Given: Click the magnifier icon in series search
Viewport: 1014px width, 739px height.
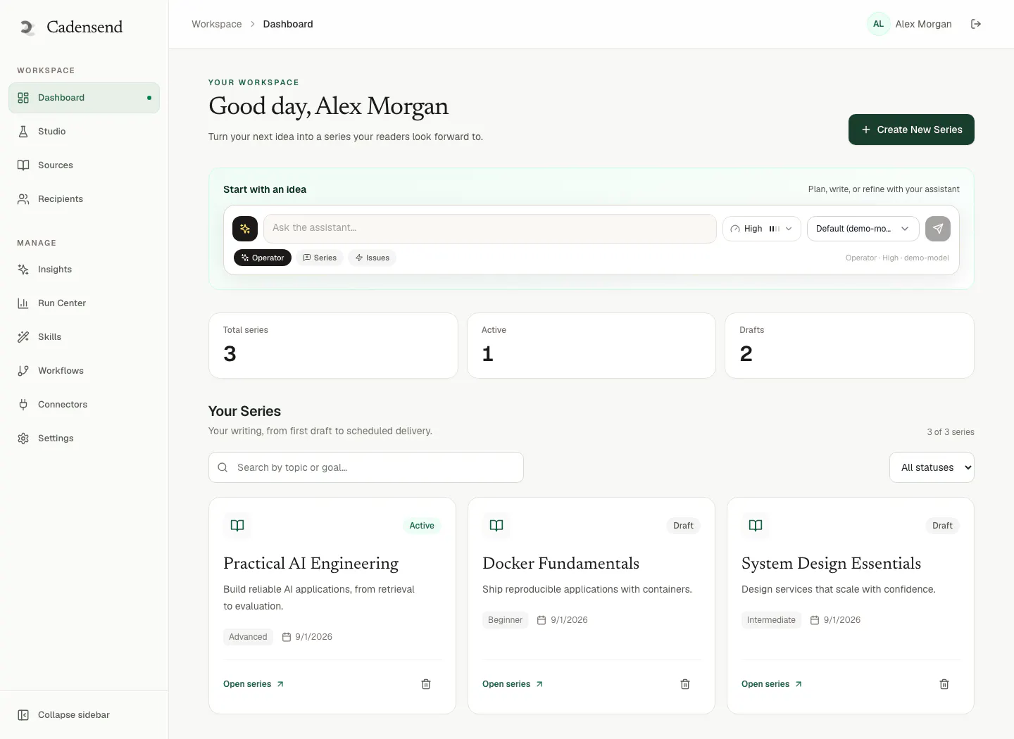Looking at the screenshot, I should click(x=223, y=467).
